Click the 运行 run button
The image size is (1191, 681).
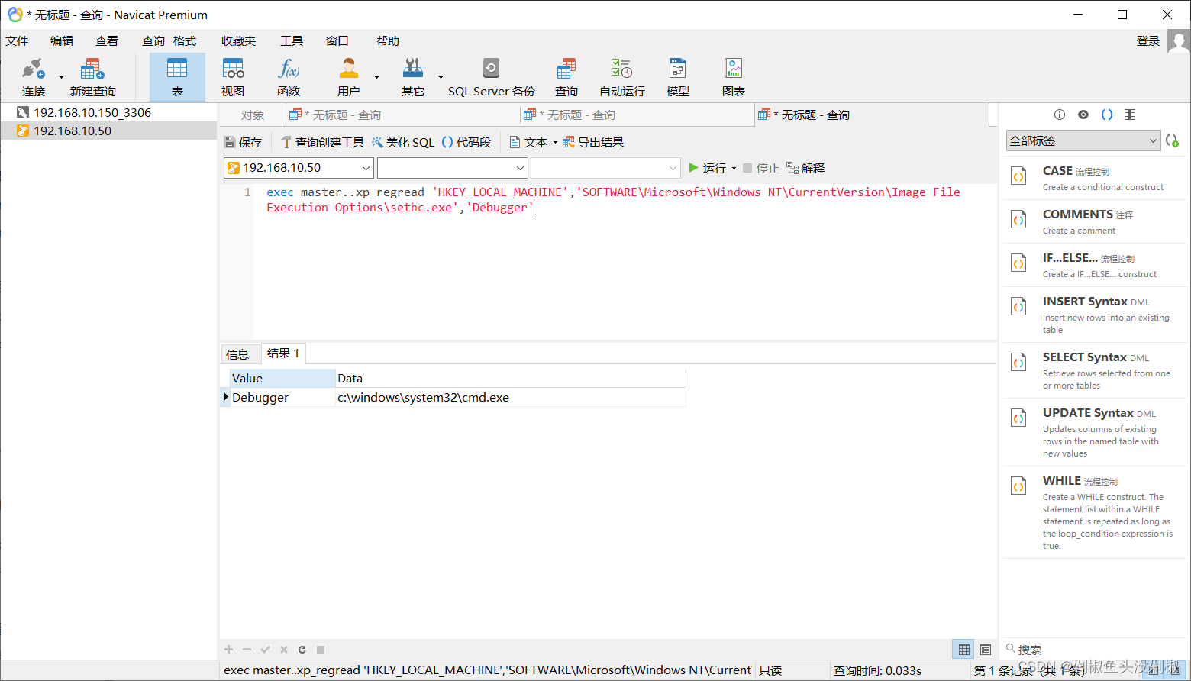[707, 169]
